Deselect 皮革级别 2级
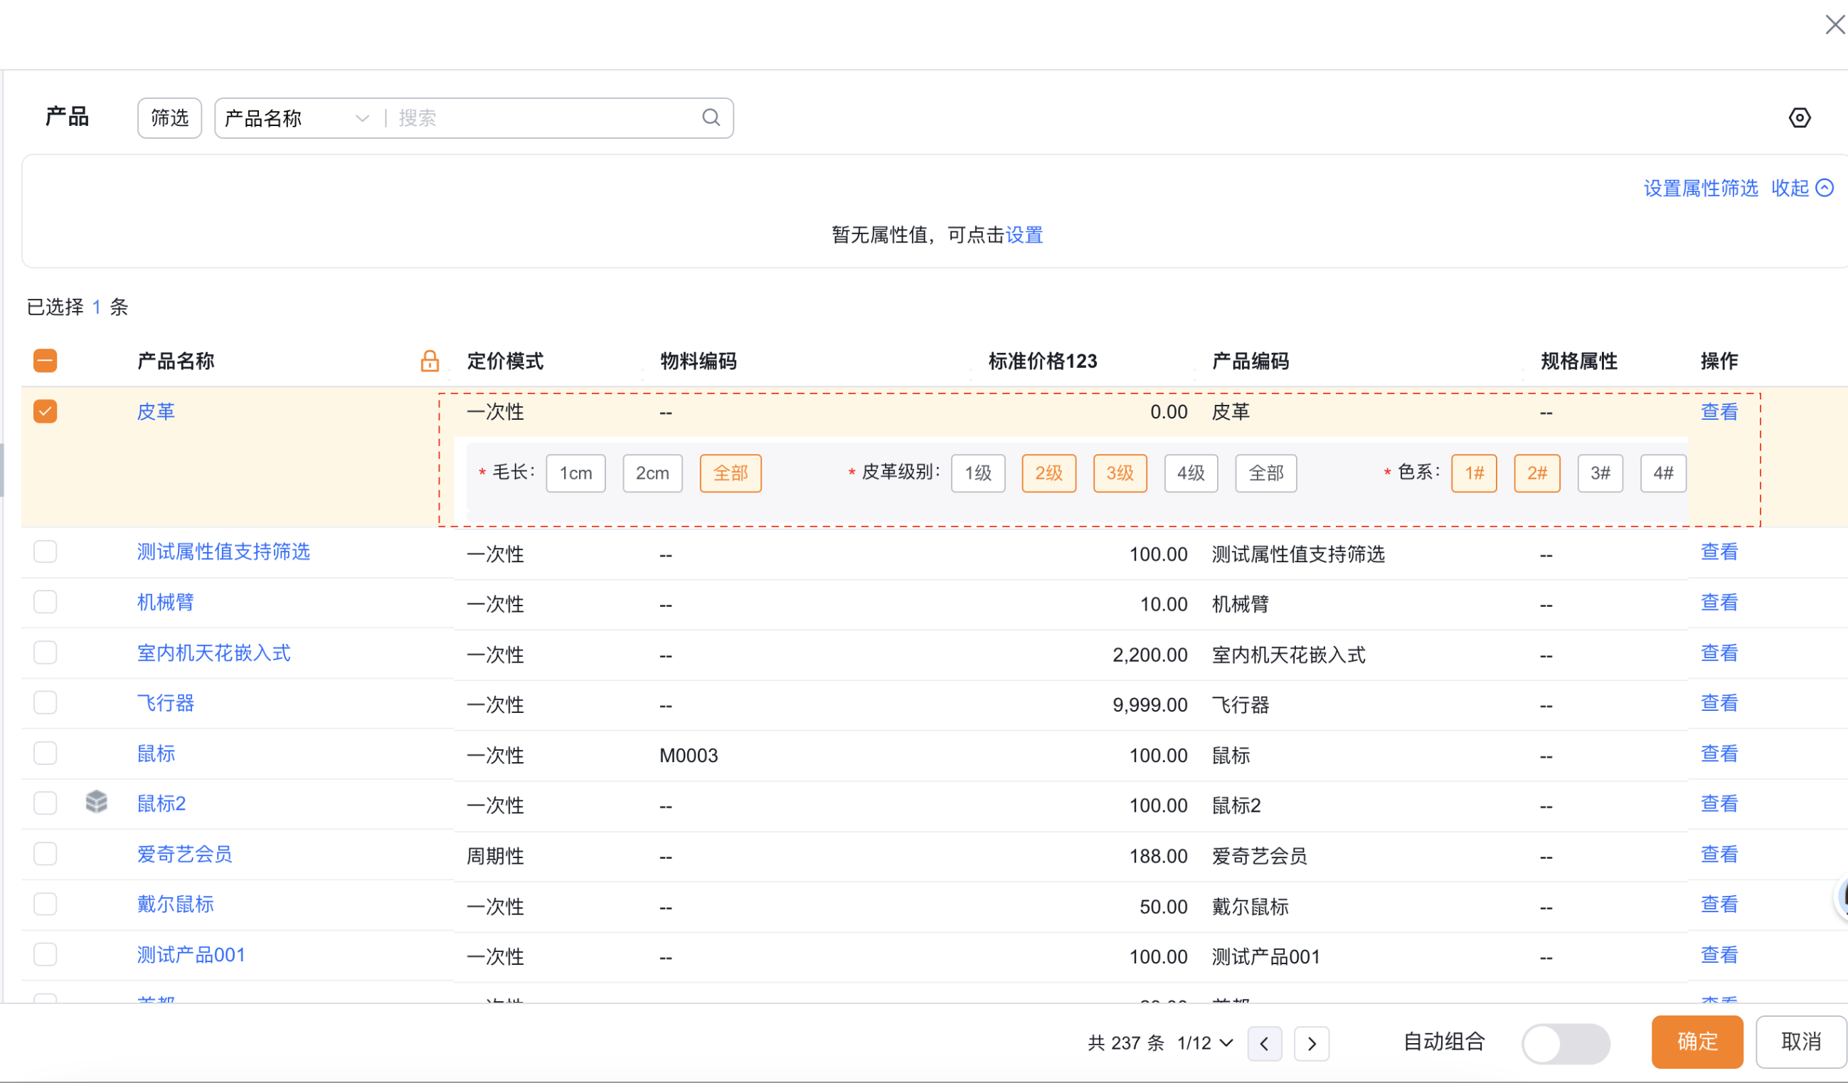This screenshot has width=1848, height=1083. click(1048, 472)
